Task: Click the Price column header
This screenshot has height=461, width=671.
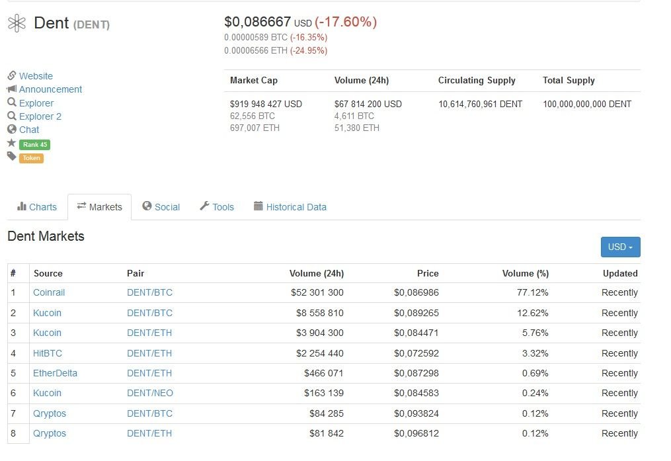Action: click(428, 273)
